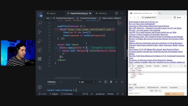This screenshot has height=106, width=188.
Task: Open the DevTools Sources tab
Action: [157, 66]
